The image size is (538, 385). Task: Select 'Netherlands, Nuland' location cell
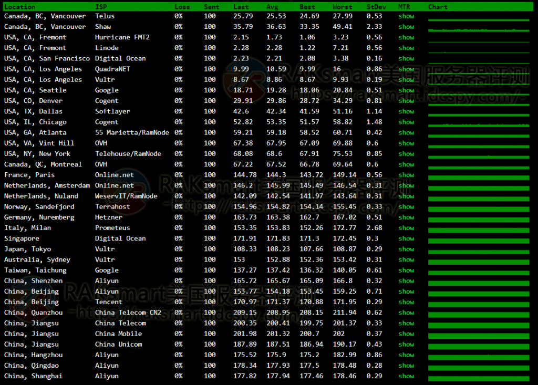coord(41,196)
